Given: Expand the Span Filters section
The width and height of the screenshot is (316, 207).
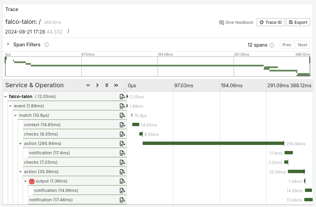Looking at the screenshot, I should tap(8, 44).
